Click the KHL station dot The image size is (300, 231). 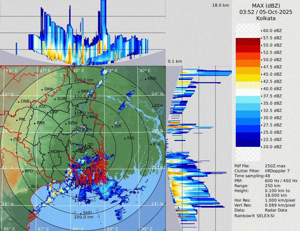pyautogui.click(x=125, y=138)
